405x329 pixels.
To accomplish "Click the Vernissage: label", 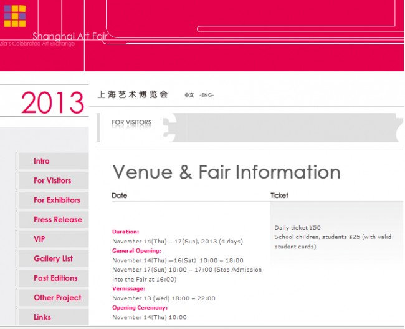I will [x=128, y=288].
